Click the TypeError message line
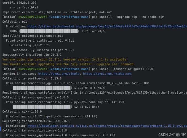The height and width of the screenshot is (138, 187). click(x=57, y=12)
